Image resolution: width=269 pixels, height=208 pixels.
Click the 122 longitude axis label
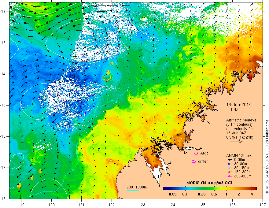click(112, 205)
